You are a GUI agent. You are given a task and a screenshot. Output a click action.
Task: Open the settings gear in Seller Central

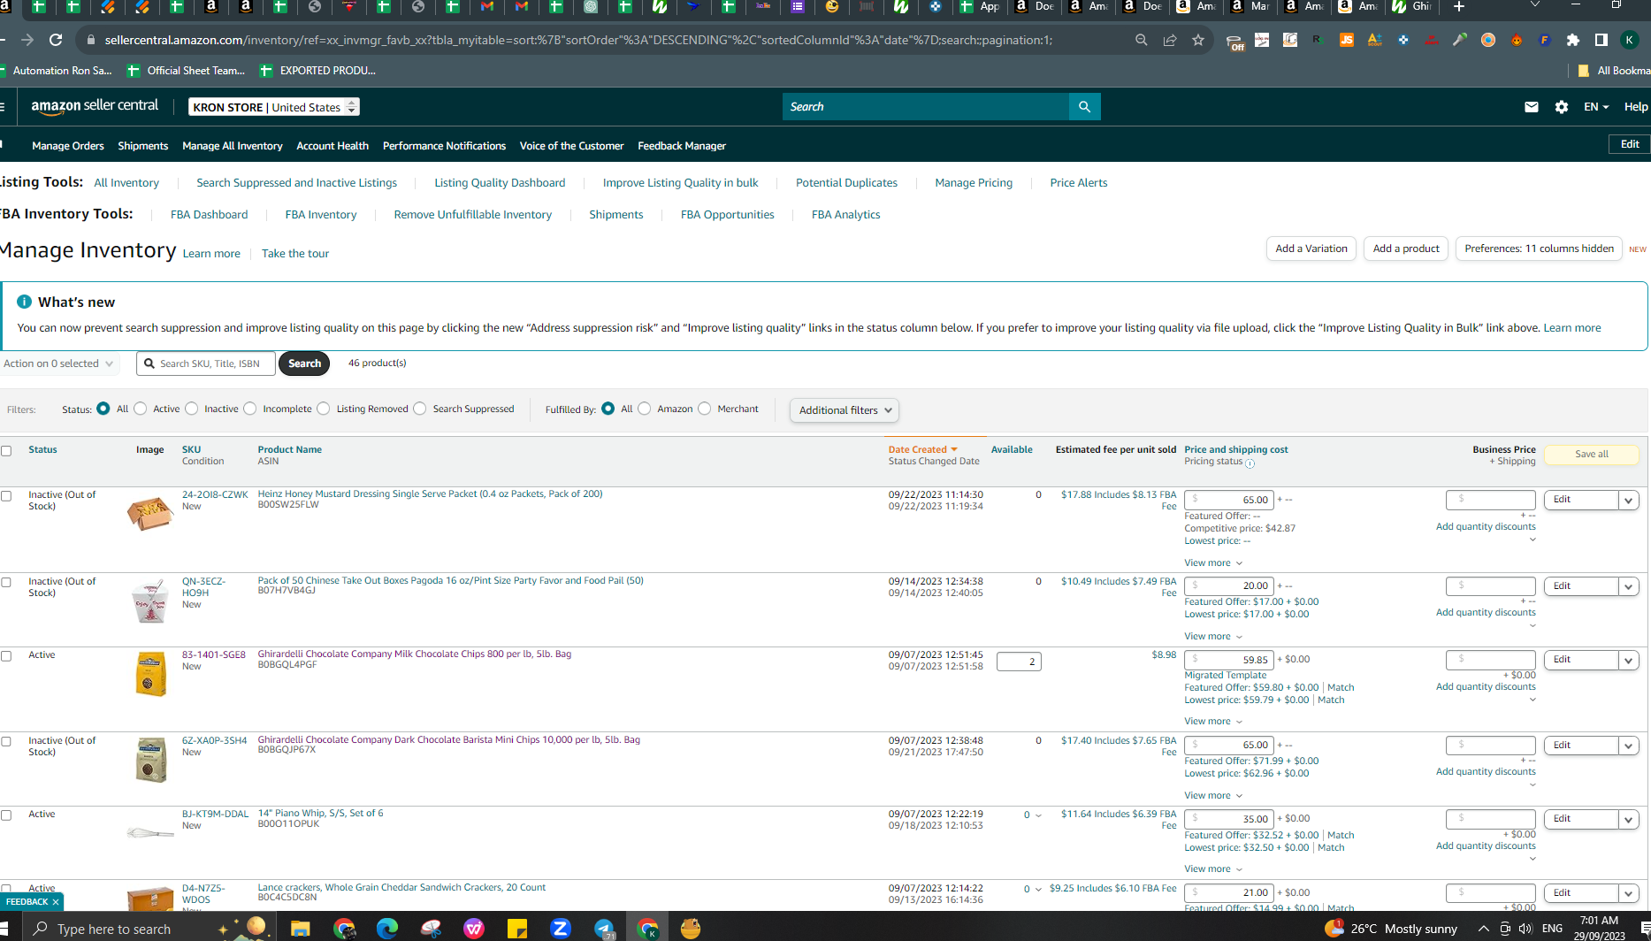point(1562,107)
